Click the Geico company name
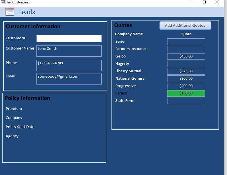 120,56
